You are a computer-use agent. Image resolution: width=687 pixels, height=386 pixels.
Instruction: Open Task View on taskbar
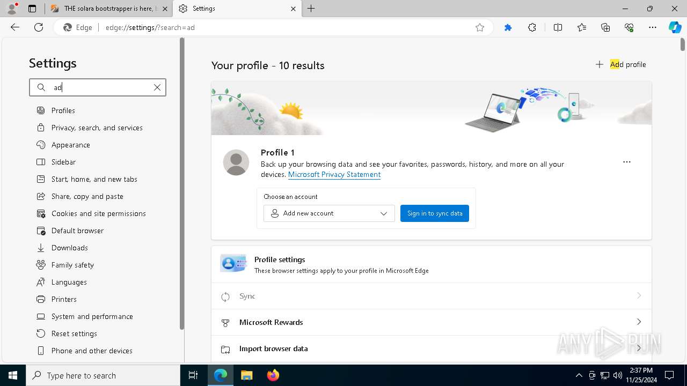tap(193, 375)
